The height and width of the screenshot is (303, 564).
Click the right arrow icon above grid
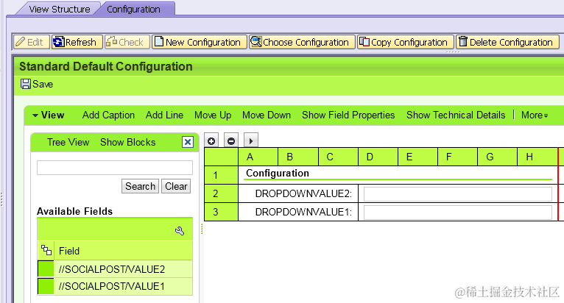point(251,141)
